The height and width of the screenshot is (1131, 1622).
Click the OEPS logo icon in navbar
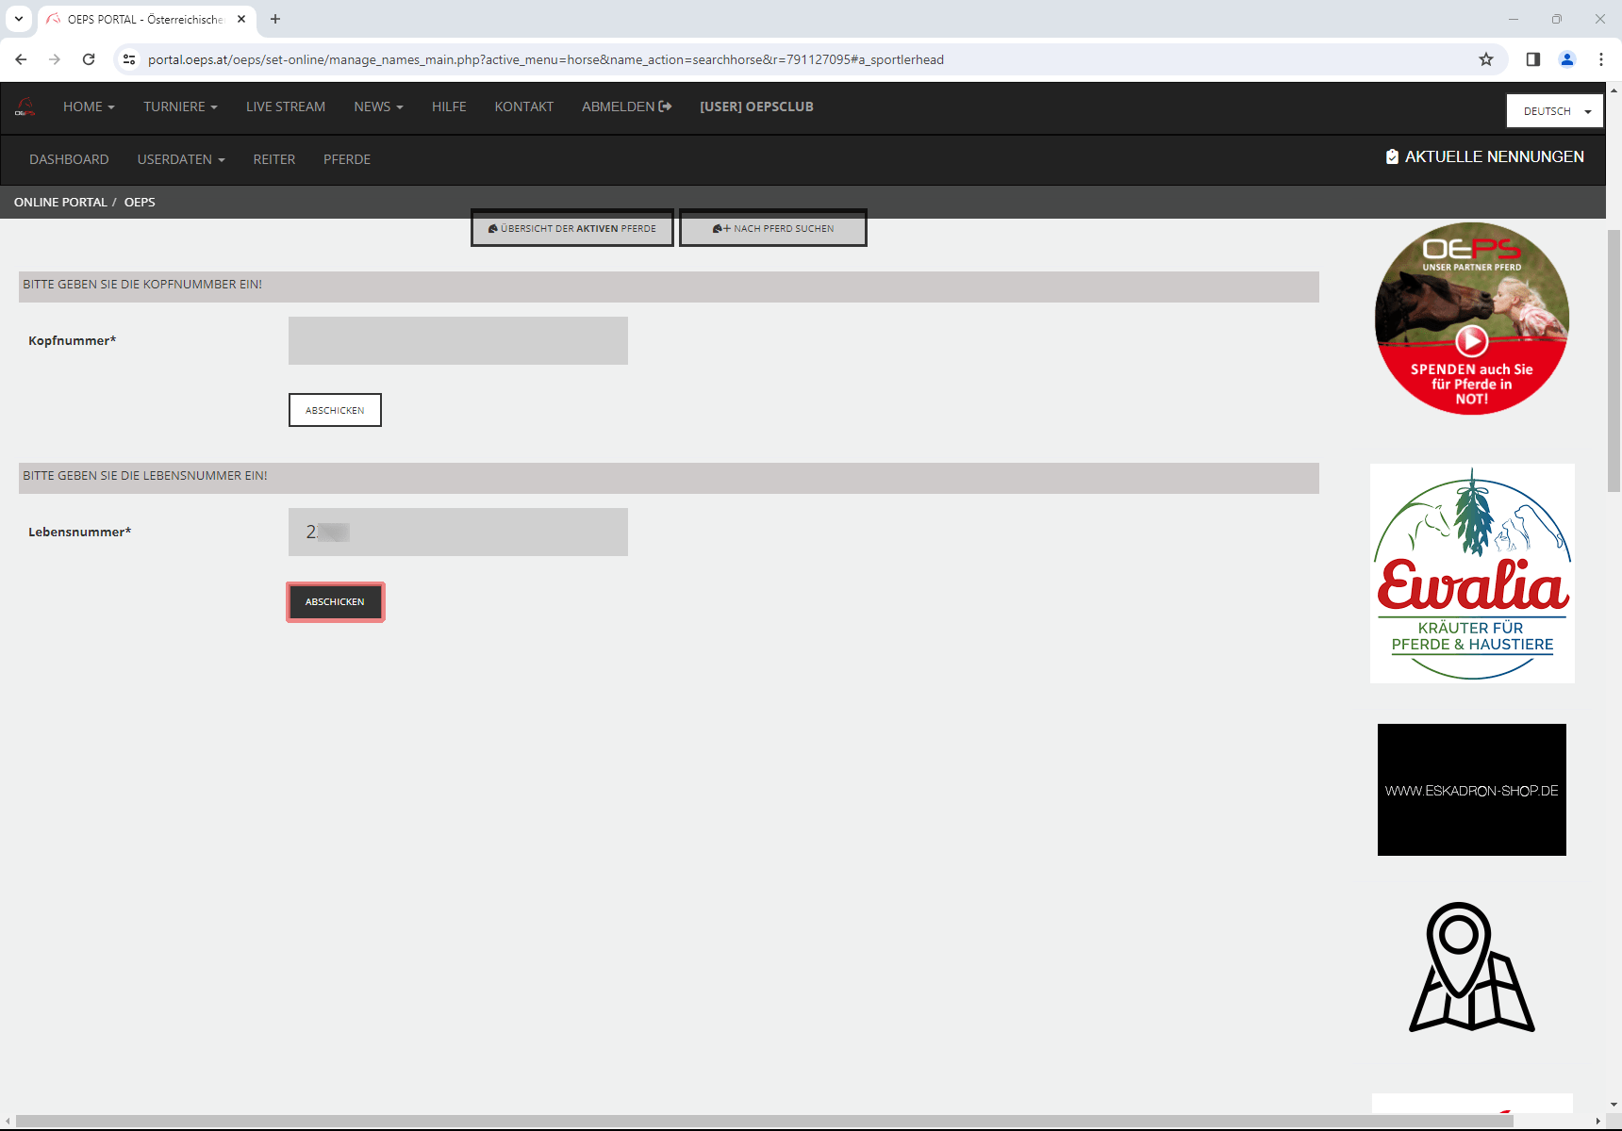(25, 107)
